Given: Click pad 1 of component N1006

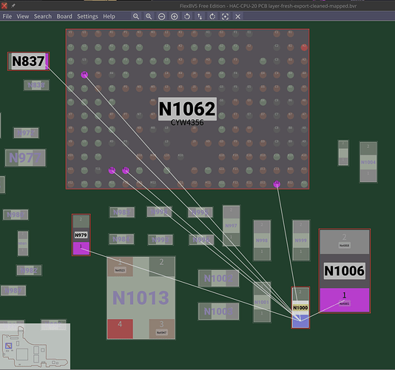Looking at the screenshot, I should point(345,300).
